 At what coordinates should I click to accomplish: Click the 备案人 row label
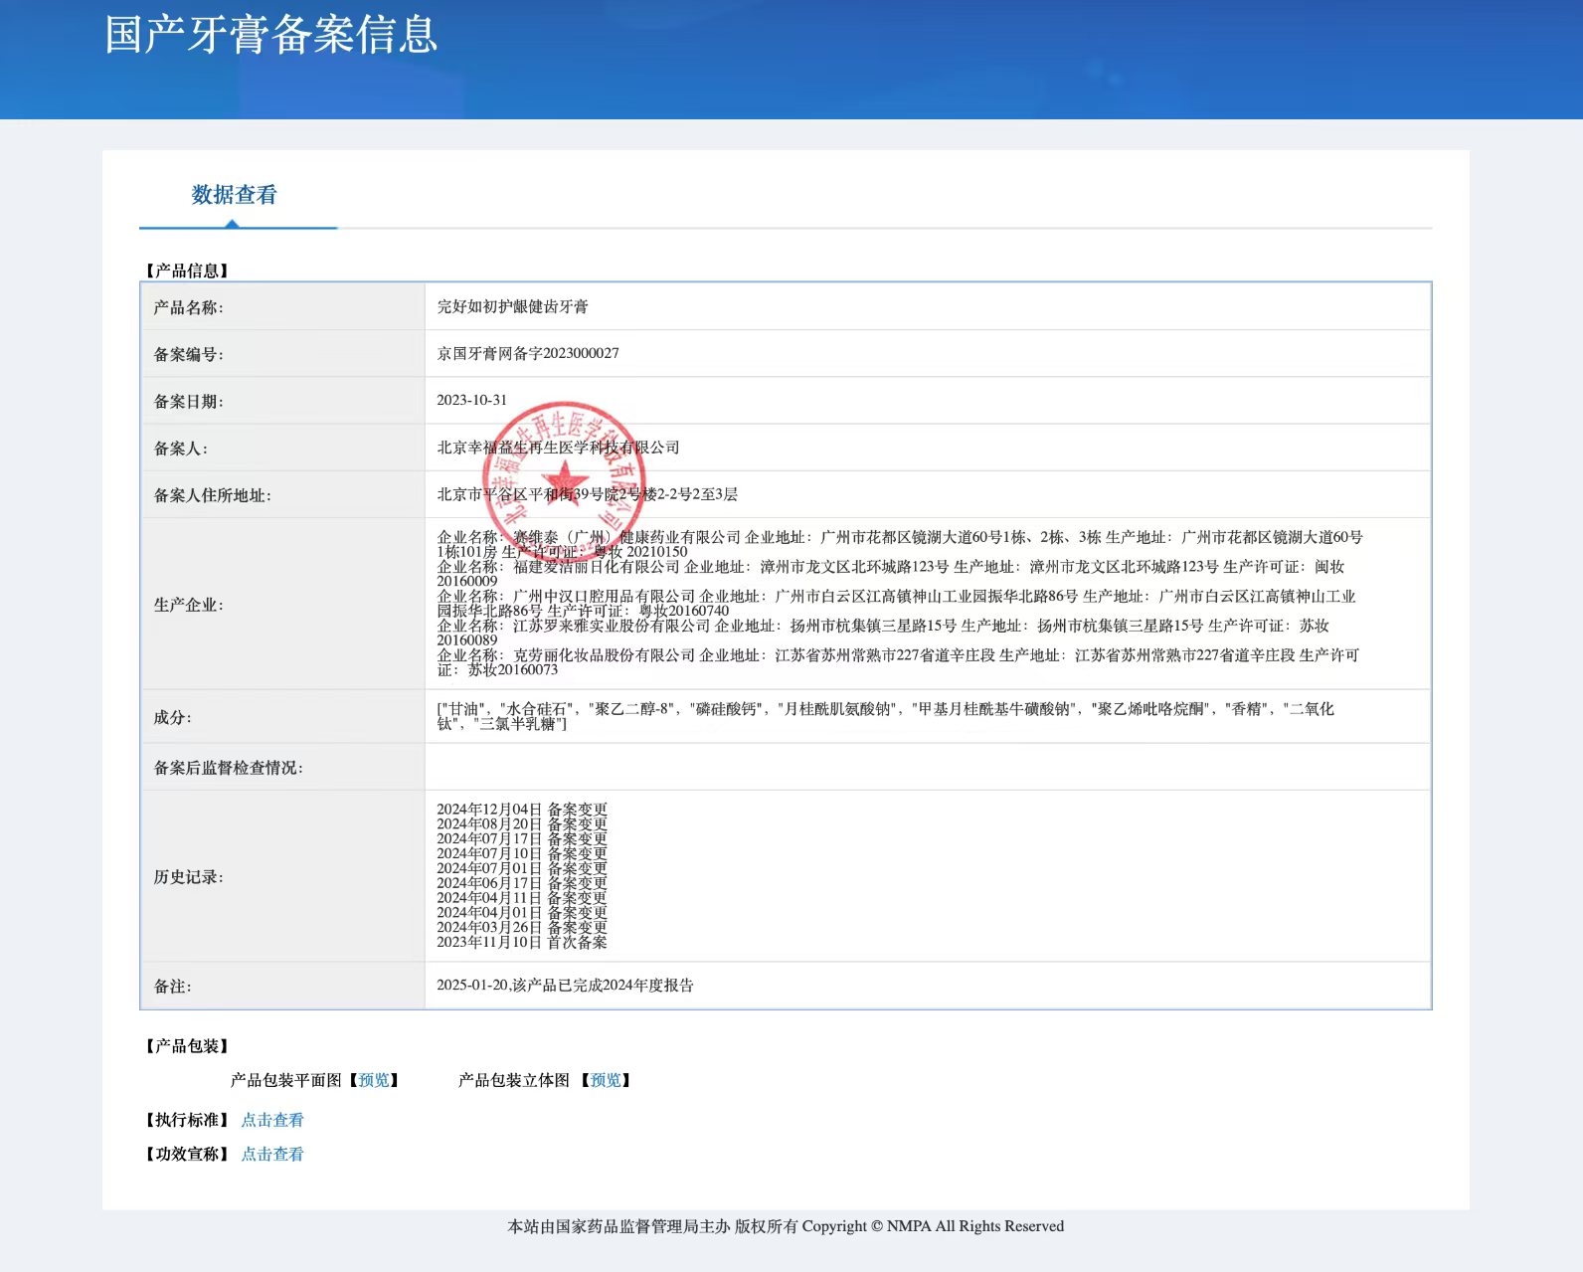[x=181, y=449]
